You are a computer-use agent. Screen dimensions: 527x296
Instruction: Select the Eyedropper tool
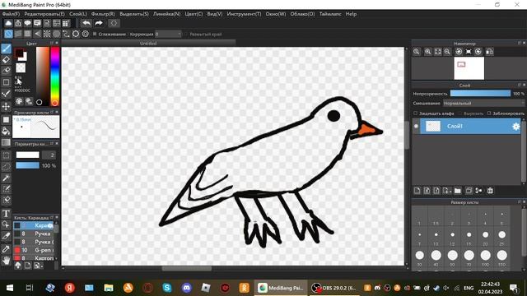click(x=6, y=248)
